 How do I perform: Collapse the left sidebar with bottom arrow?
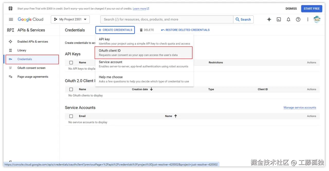click(10, 162)
